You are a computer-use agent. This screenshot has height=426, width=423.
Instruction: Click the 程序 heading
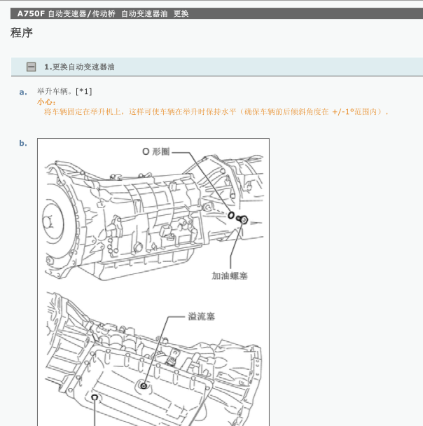22,33
